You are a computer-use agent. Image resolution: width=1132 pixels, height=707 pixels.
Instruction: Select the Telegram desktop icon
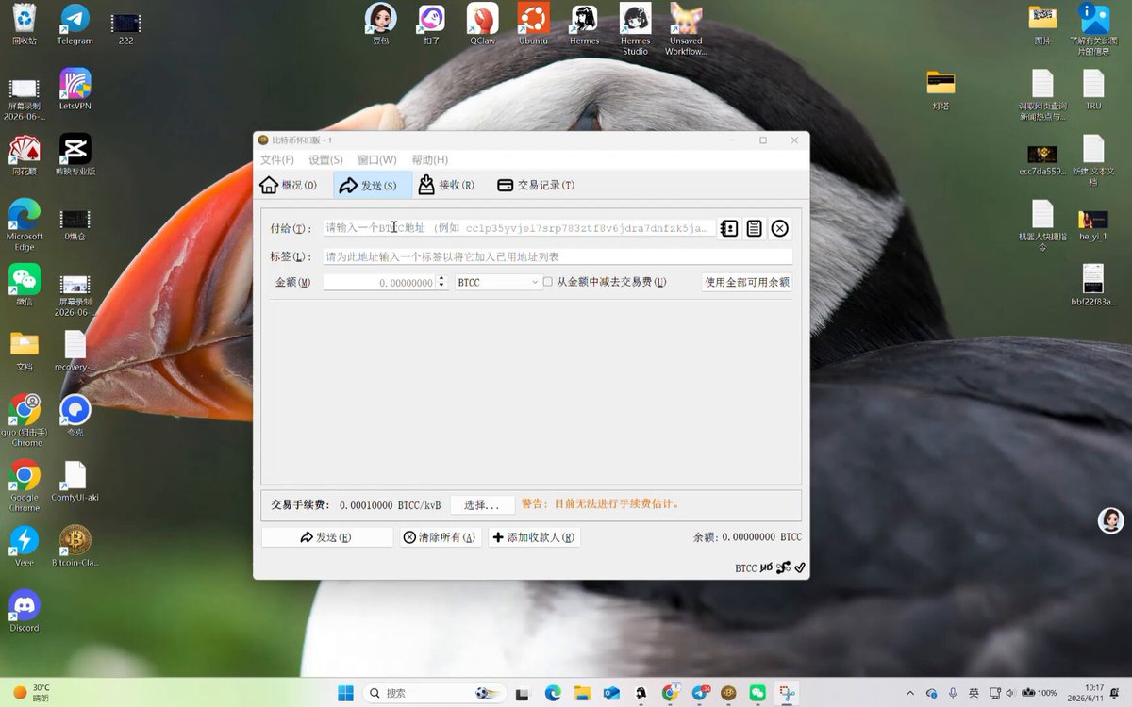coord(75,25)
